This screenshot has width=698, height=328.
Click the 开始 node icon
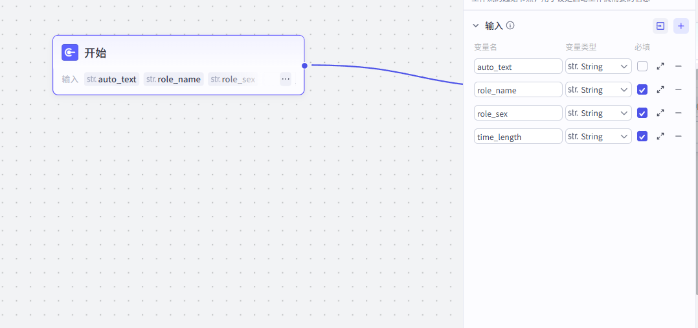(x=70, y=53)
